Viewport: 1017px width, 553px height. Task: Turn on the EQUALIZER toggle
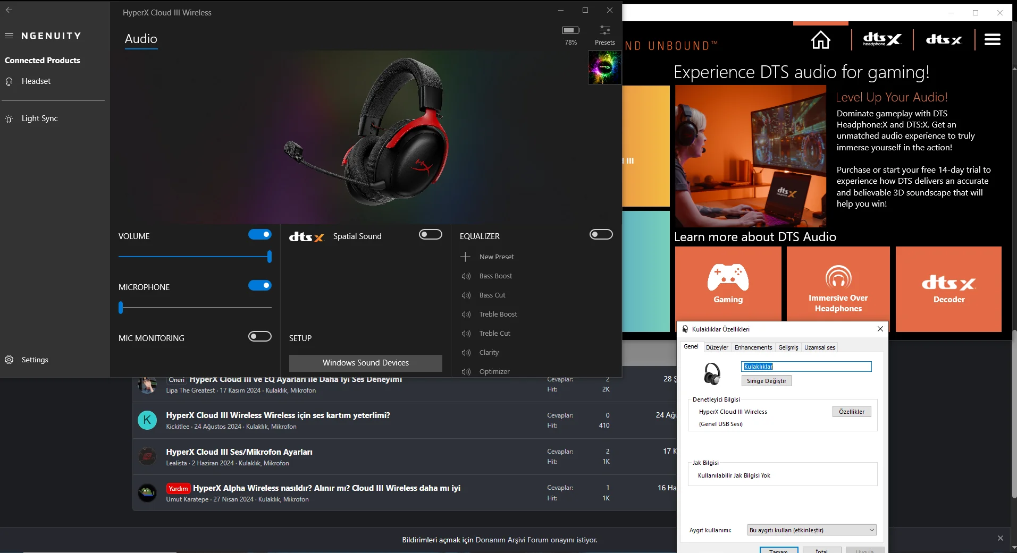[x=601, y=234]
